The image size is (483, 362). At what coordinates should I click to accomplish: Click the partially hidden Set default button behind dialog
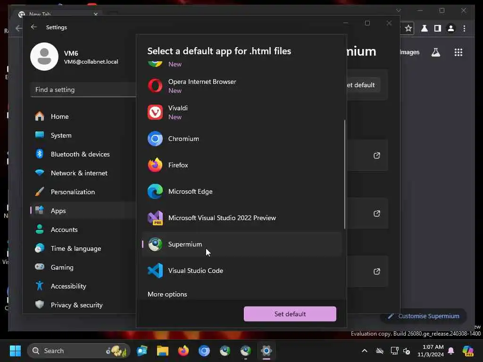coord(363,85)
